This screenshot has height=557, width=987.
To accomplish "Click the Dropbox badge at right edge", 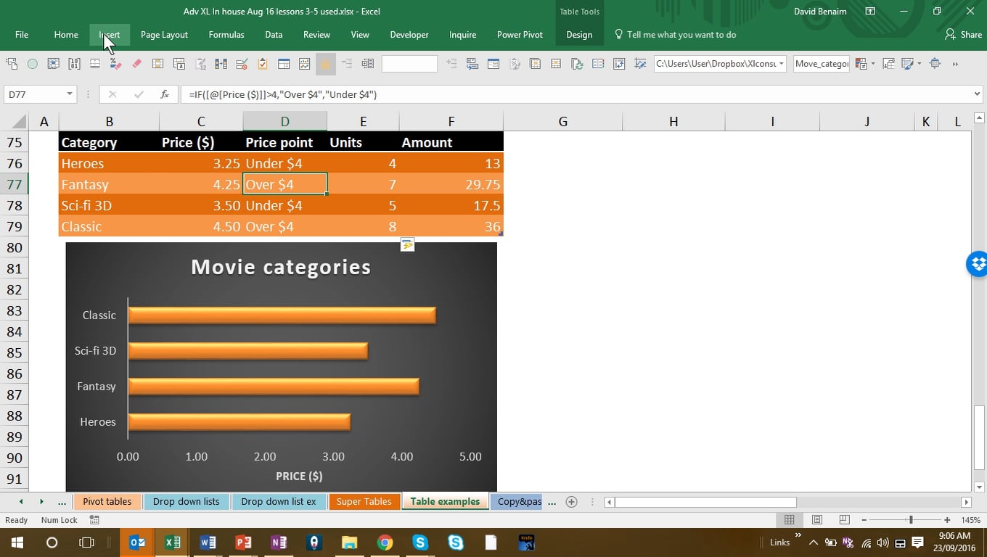I will coord(978,264).
